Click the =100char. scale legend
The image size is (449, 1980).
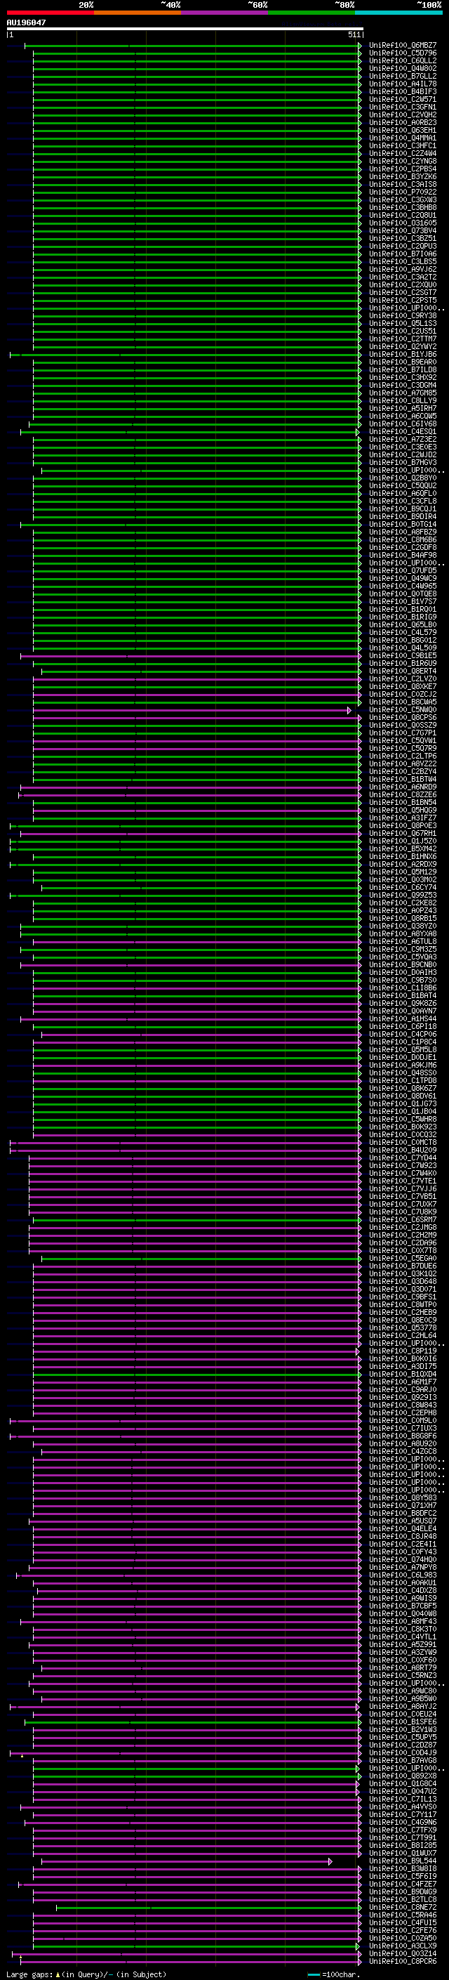334,1974
